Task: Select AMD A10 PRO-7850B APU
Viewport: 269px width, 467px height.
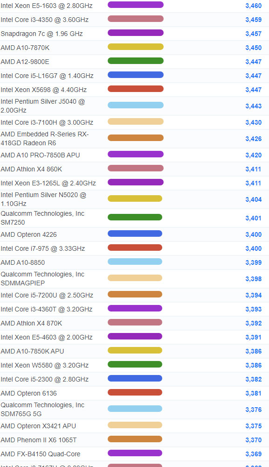Action: pos(40,155)
